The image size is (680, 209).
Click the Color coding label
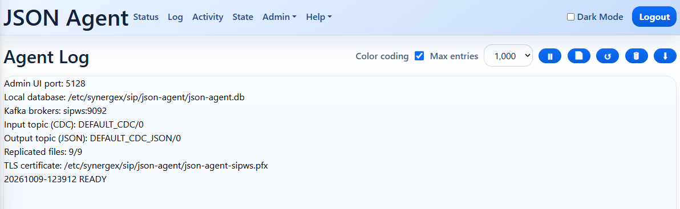(x=382, y=56)
